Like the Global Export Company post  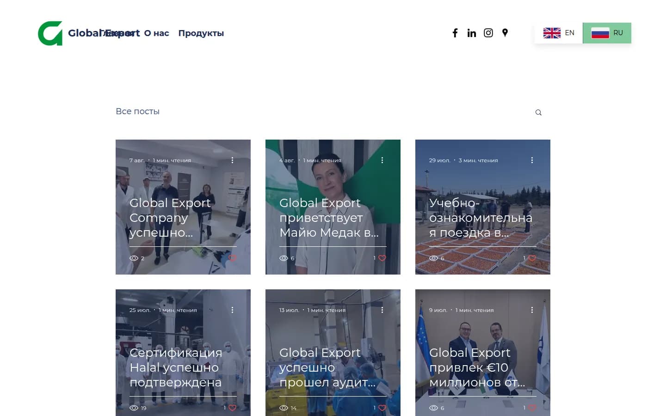[x=233, y=258]
